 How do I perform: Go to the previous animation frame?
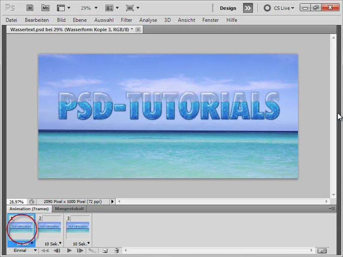tap(57, 251)
